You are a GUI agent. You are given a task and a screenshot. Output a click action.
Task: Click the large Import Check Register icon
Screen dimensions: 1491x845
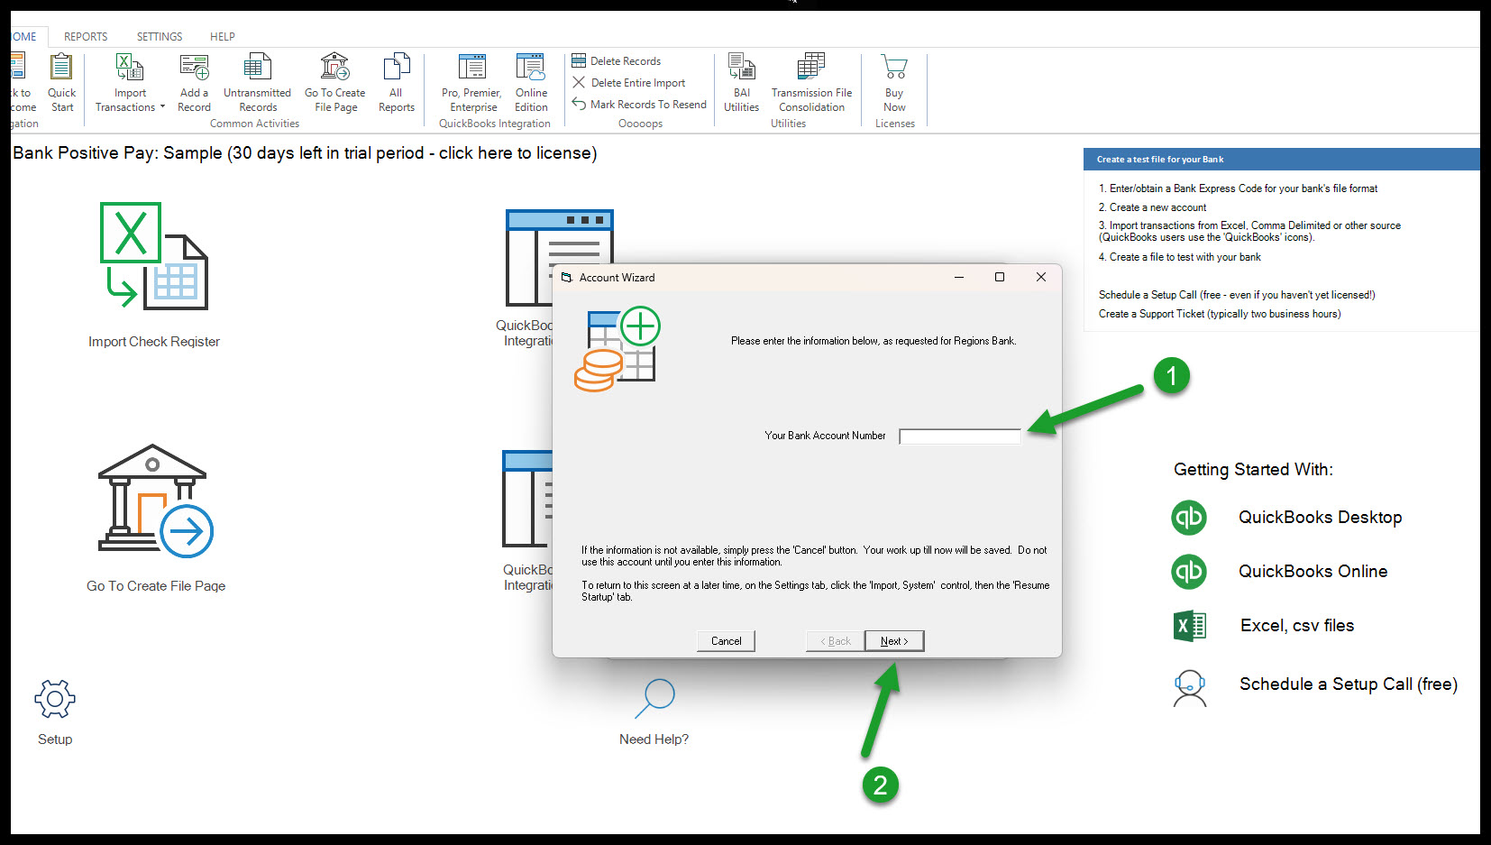(154, 257)
